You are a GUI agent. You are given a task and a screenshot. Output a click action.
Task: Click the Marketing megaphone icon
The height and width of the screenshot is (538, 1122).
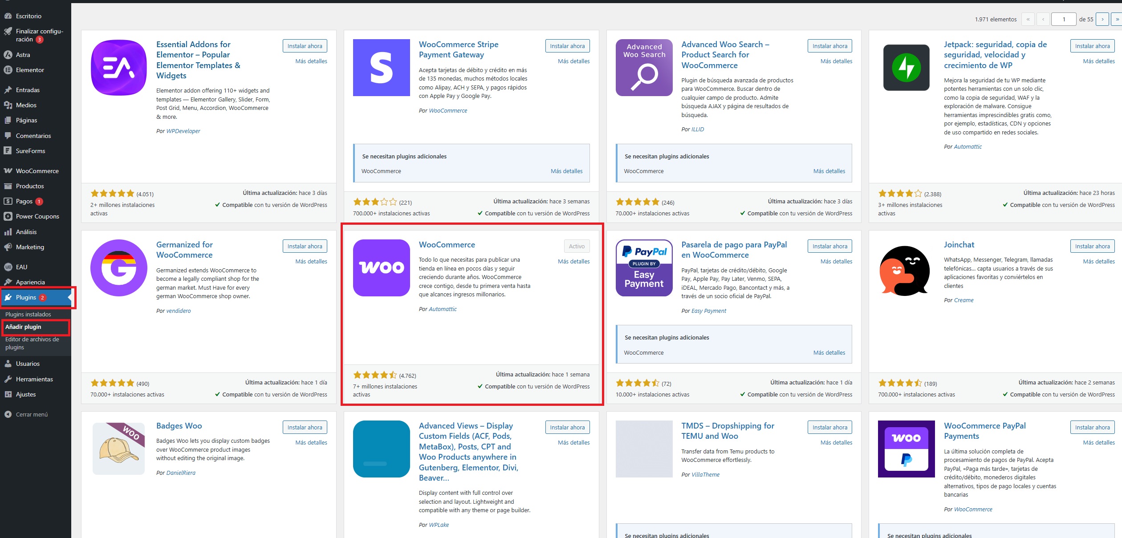point(8,247)
